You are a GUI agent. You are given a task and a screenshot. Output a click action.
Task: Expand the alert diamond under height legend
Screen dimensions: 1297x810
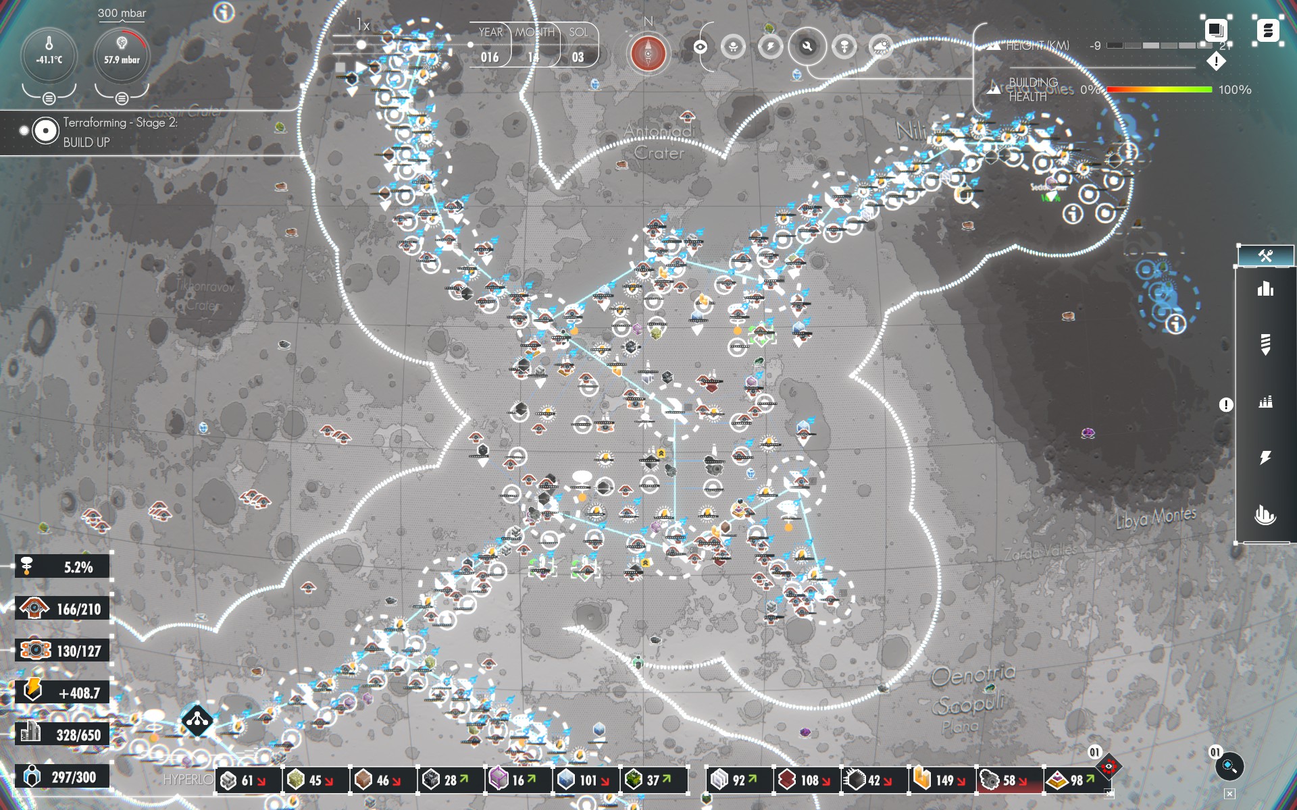(1216, 61)
